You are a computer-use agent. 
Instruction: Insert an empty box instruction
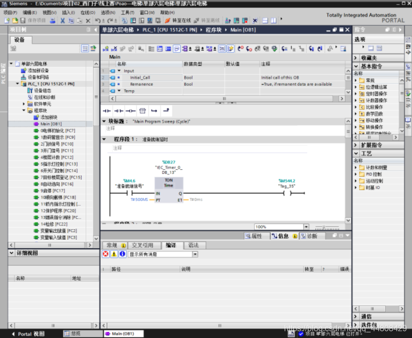tap(143, 111)
